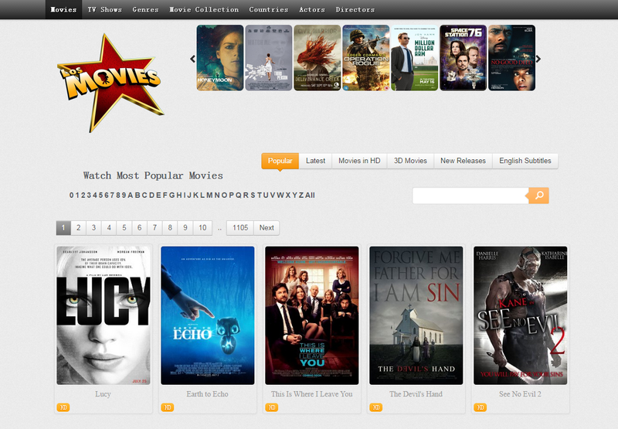Filter movies starting with digit 0
The height and width of the screenshot is (429, 618).
click(x=71, y=196)
